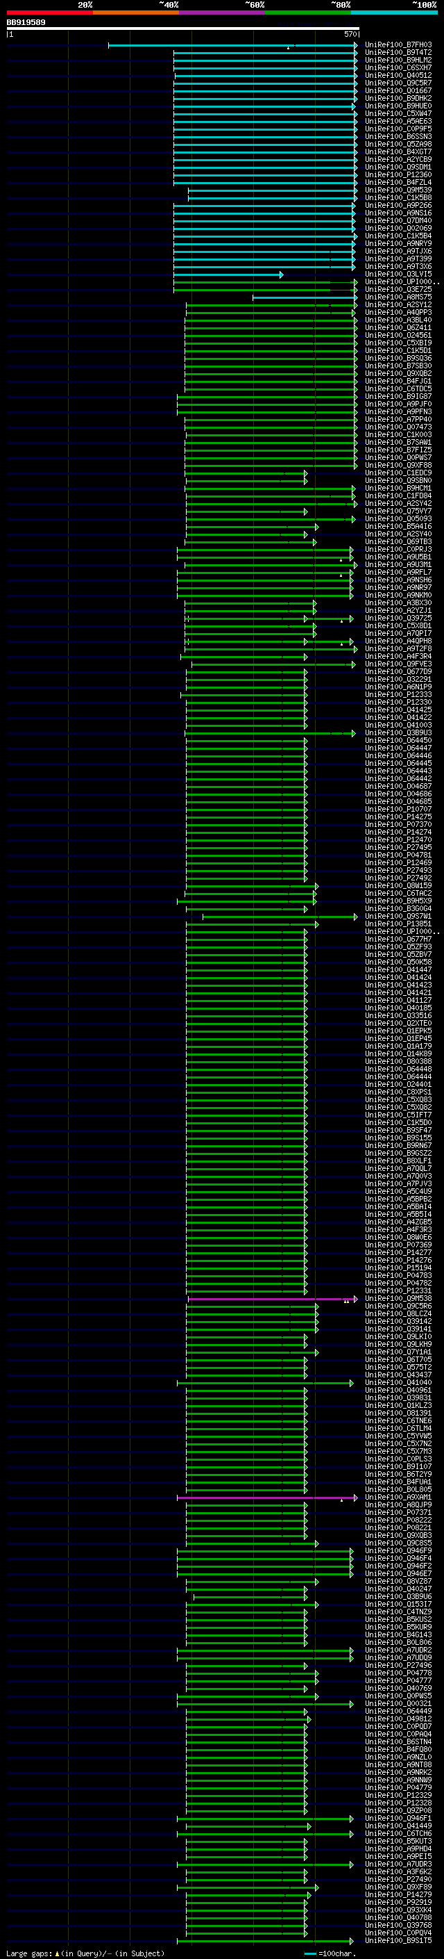The image size is (444, 1959).
Task: Select the UniRef100_Q39142 label
Action: coord(398,1322)
